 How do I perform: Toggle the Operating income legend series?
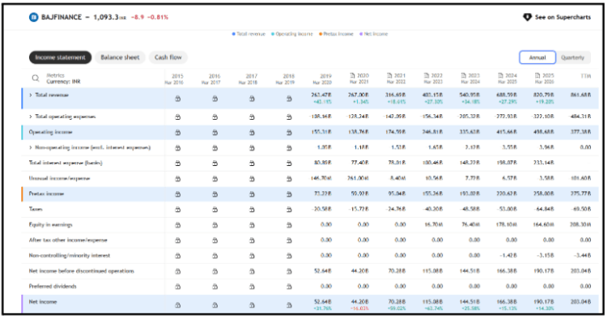[x=292, y=34]
